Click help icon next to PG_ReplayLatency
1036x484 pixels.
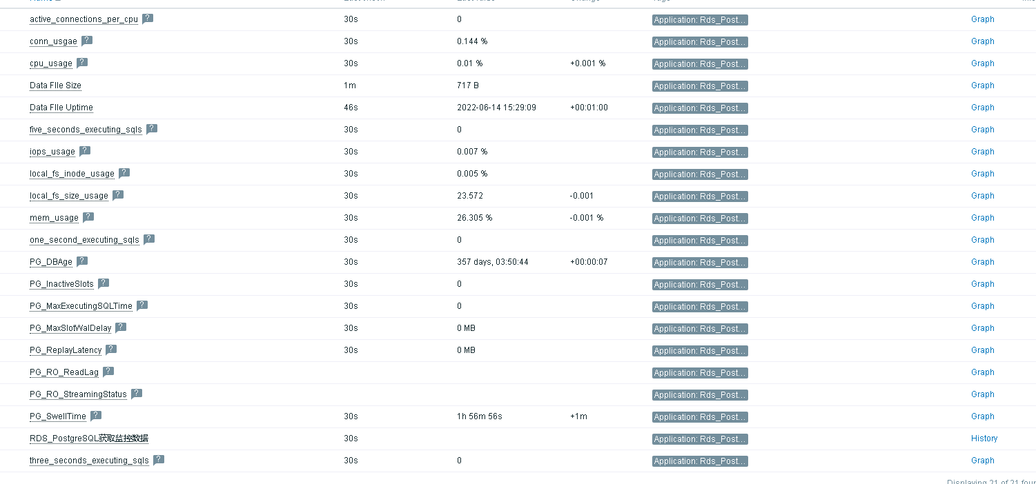pyautogui.click(x=111, y=350)
